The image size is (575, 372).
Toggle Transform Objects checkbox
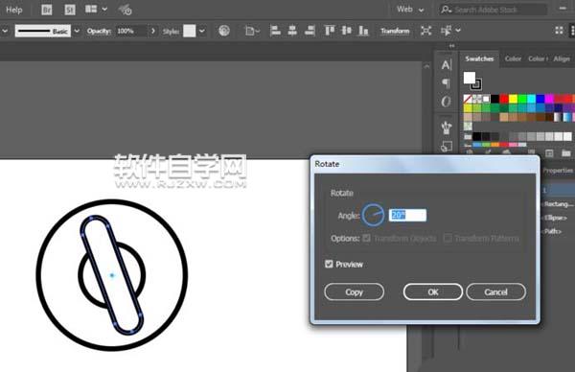click(366, 238)
